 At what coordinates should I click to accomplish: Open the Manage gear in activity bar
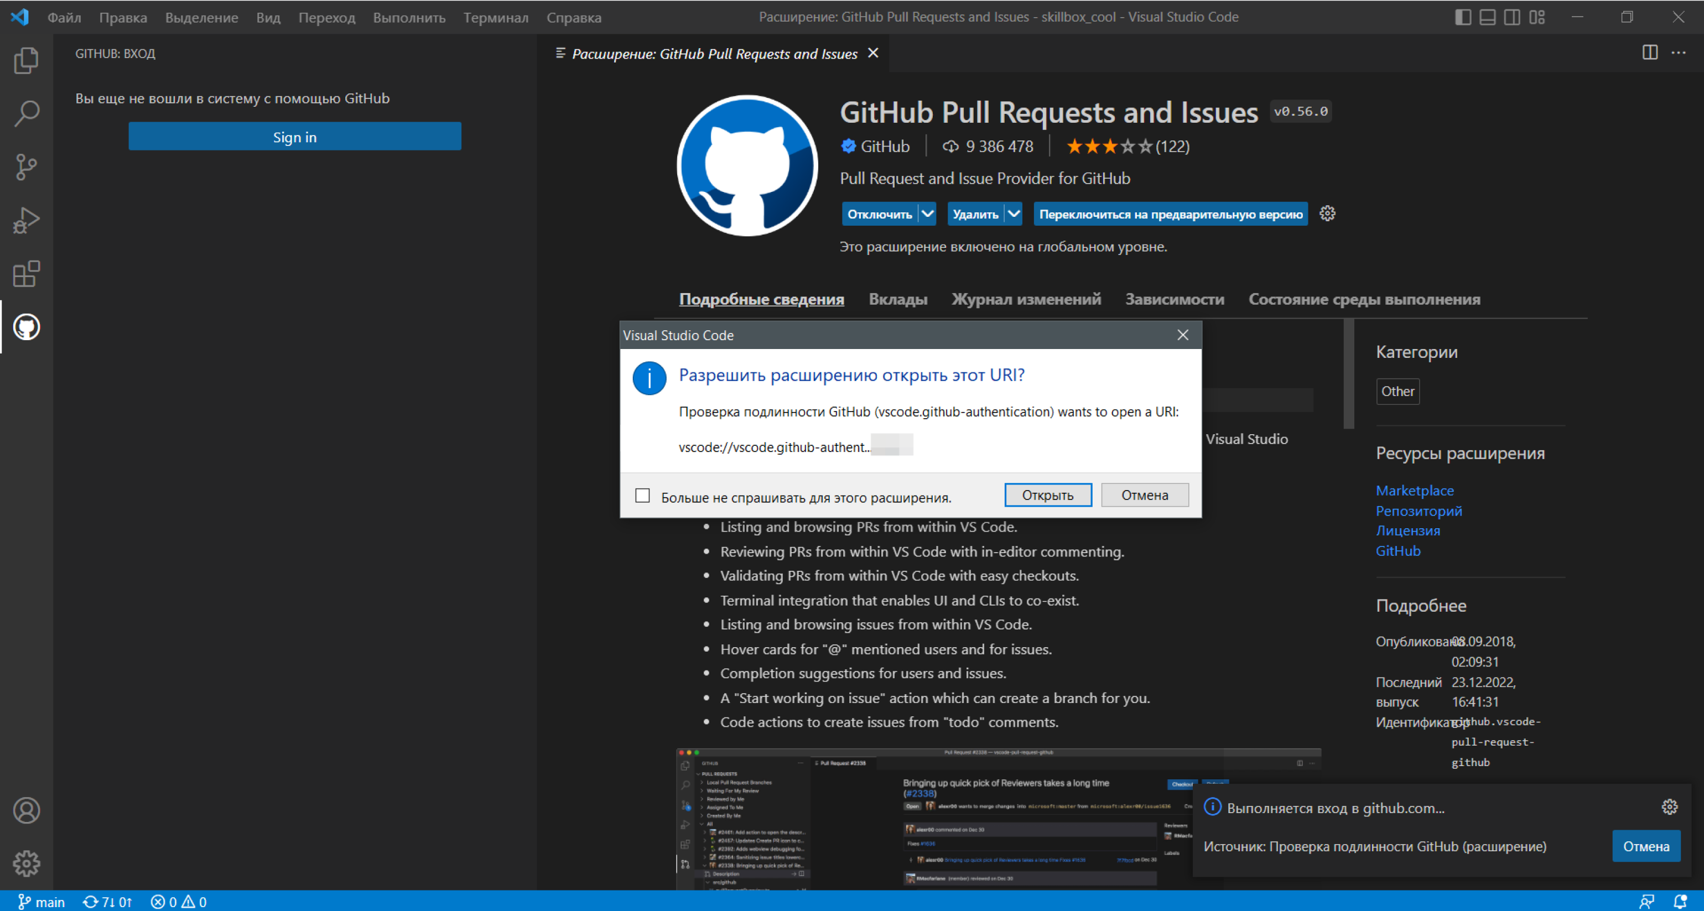(27, 863)
